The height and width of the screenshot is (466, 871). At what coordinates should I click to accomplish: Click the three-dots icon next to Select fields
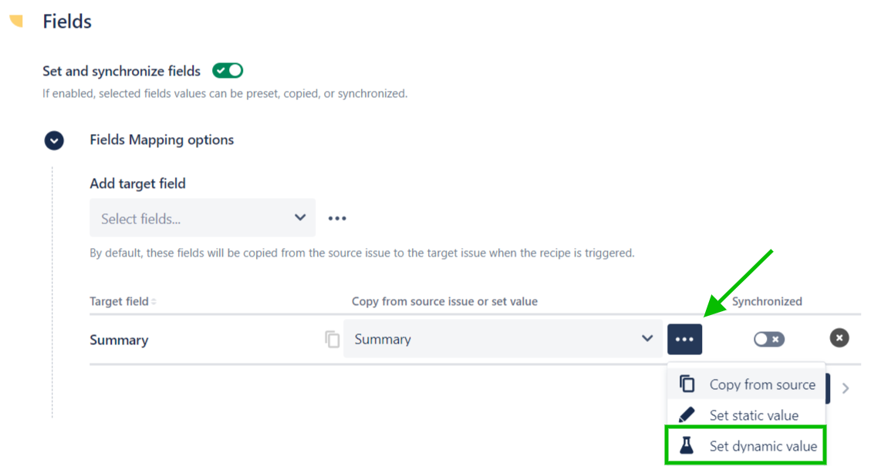(337, 219)
